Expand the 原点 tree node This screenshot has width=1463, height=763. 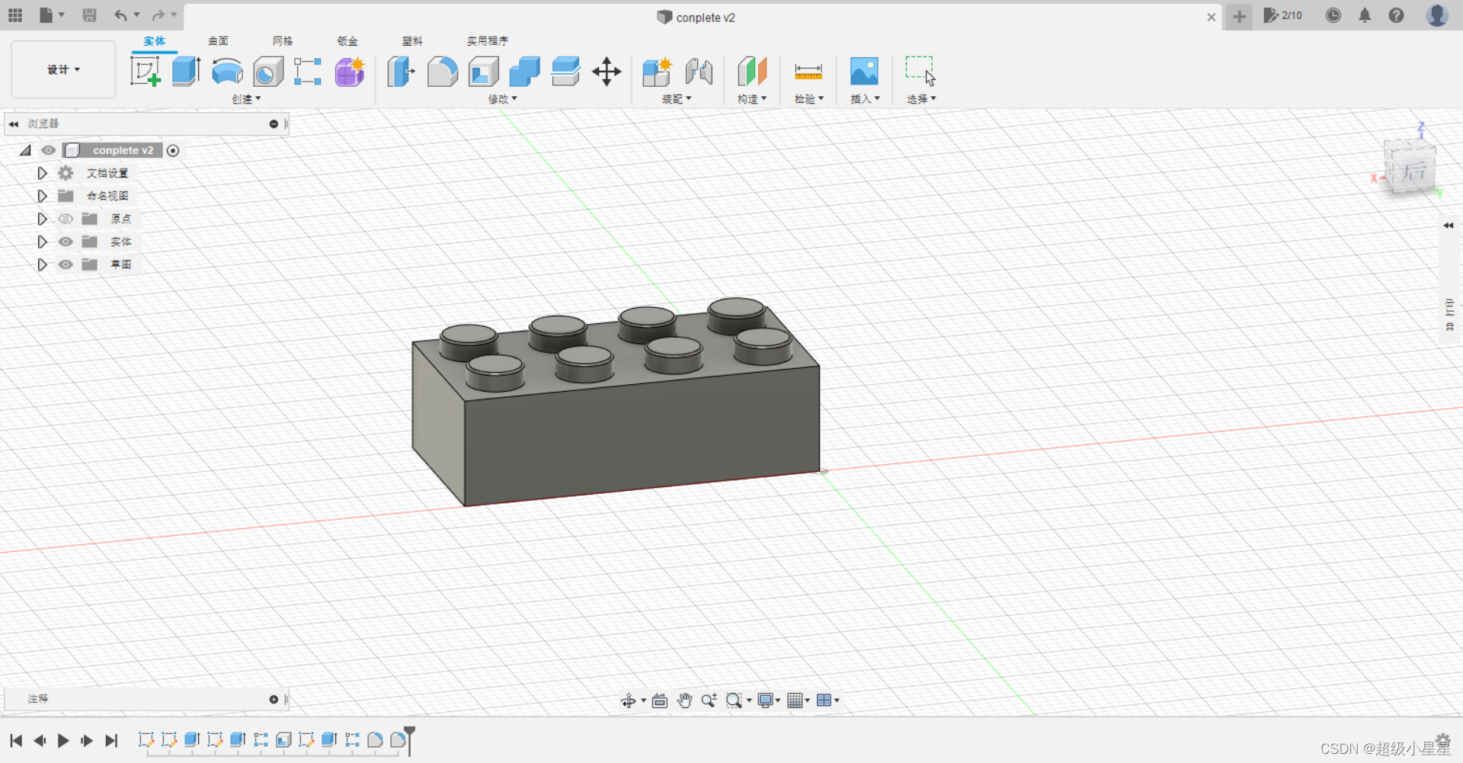coord(43,219)
